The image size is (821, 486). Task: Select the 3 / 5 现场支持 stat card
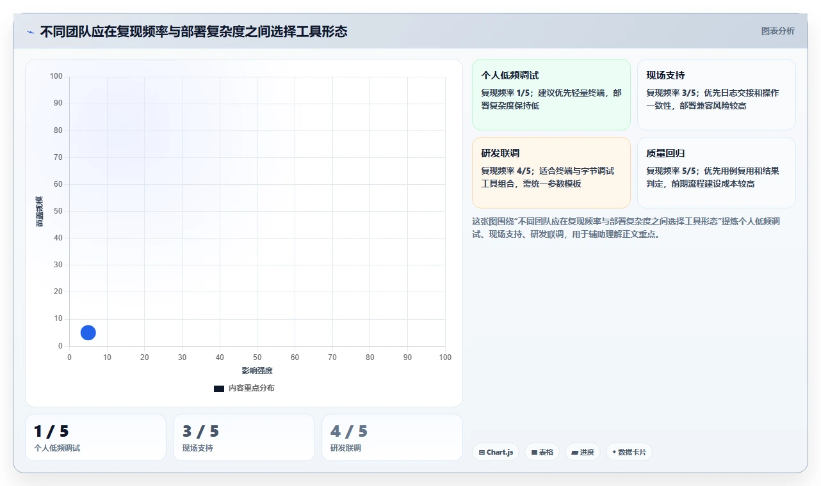point(244,437)
